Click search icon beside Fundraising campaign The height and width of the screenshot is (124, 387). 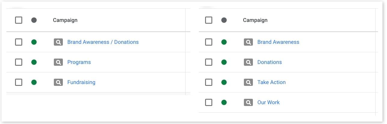coord(58,82)
